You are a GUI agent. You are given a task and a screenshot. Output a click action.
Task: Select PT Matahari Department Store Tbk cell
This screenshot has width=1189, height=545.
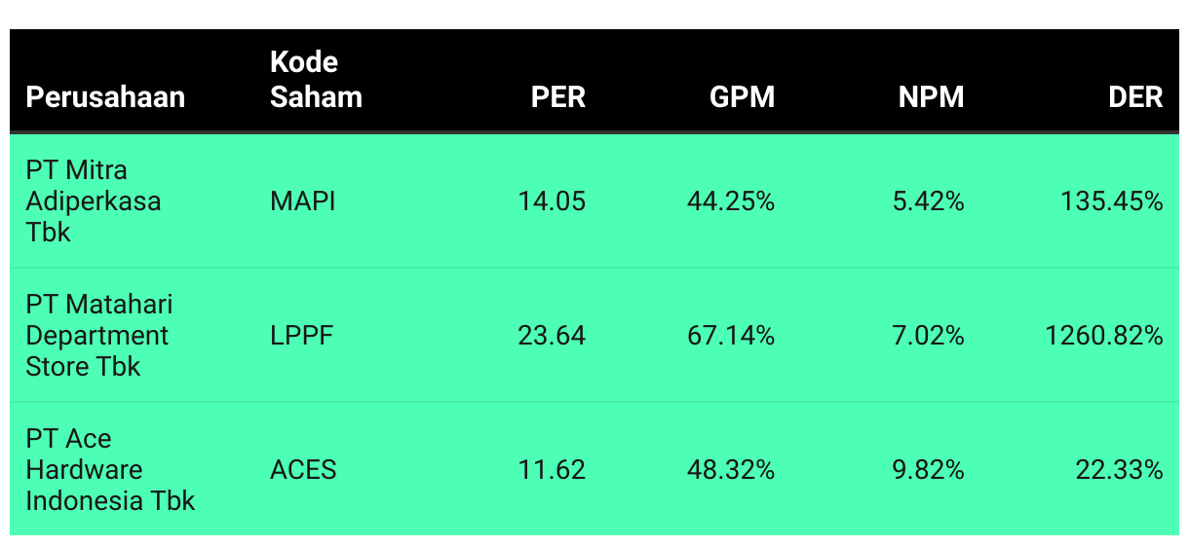[x=99, y=336]
